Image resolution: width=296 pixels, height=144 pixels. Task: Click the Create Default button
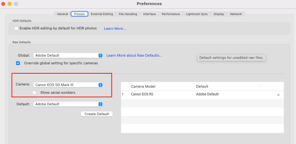pos(97,114)
